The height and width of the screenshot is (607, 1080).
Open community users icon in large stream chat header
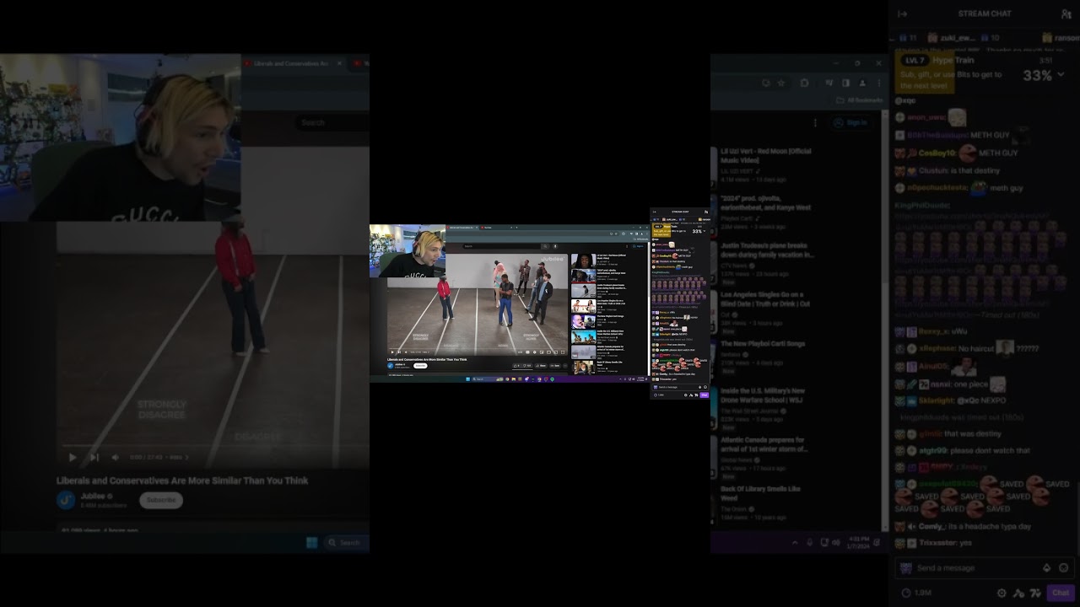tap(1066, 13)
